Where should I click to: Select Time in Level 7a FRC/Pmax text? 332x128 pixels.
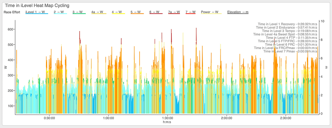285,48
